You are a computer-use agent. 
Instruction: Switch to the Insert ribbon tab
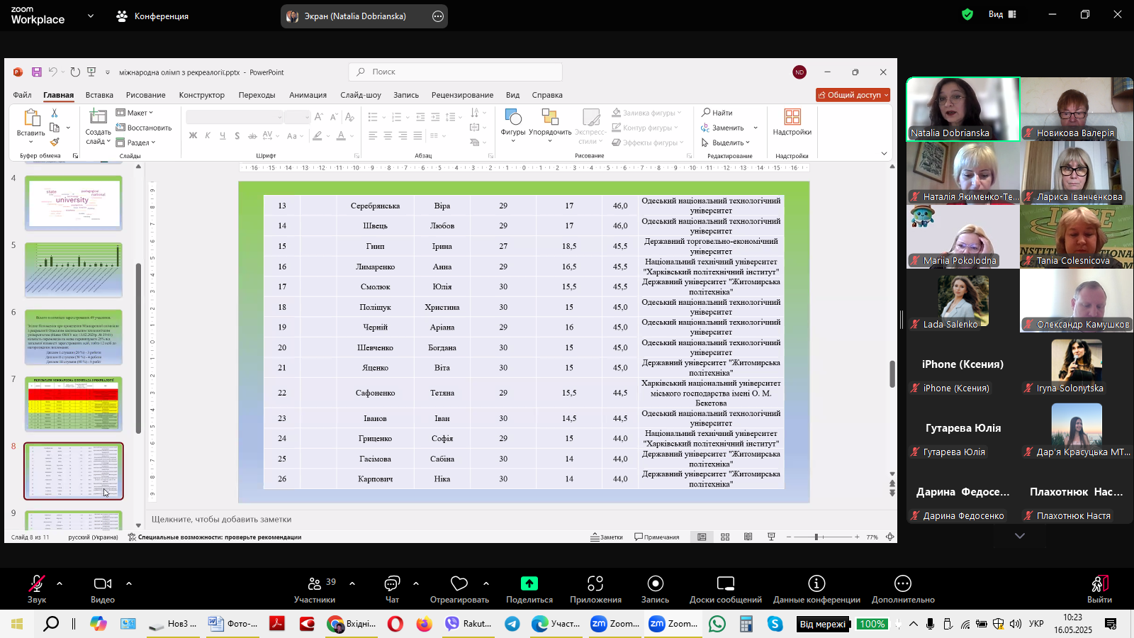[99, 95]
